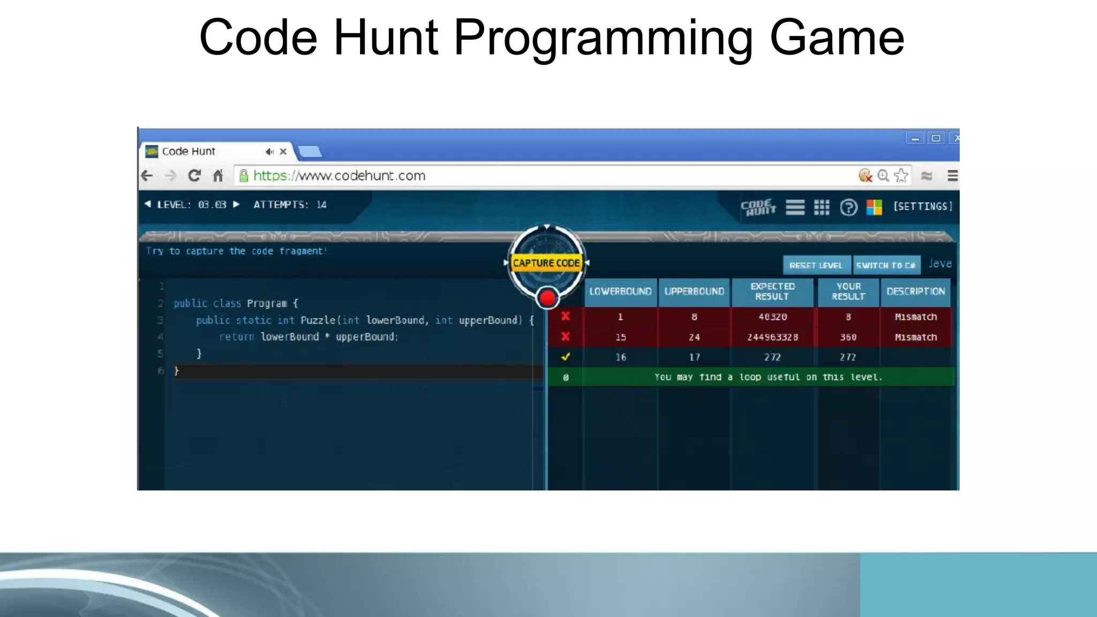This screenshot has width=1097, height=617.
Task: Click the Puzzle method signature line
Action: [x=365, y=320]
